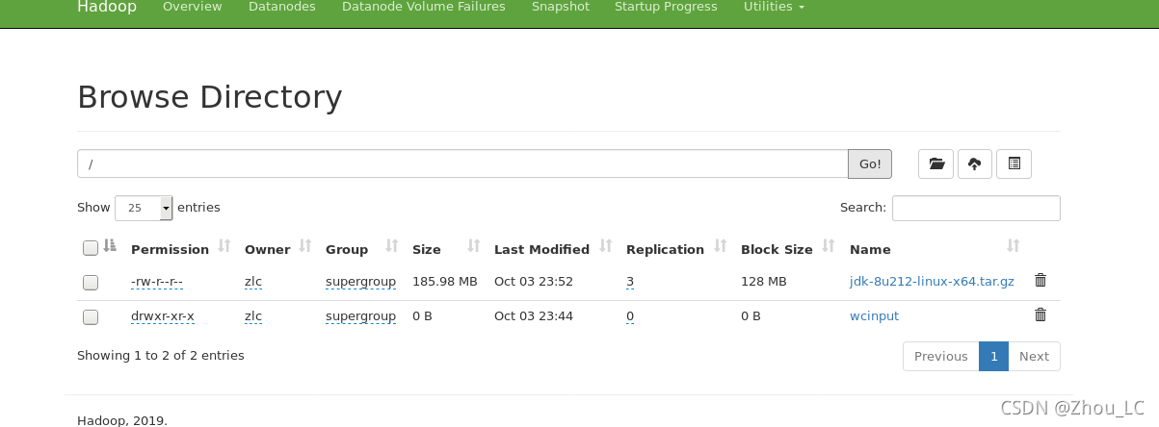Image resolution: width=1159 pixels, height=427 pixels.
Task: Click the Search input field
Action: 976,208
